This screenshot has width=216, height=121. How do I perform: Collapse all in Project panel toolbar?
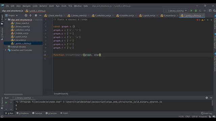(30, 15)
